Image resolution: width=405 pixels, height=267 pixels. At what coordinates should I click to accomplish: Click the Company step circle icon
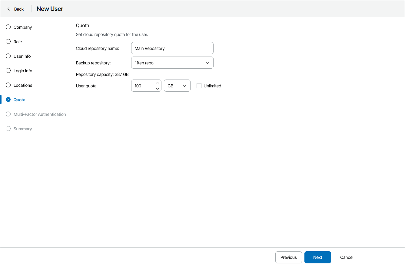8,27
